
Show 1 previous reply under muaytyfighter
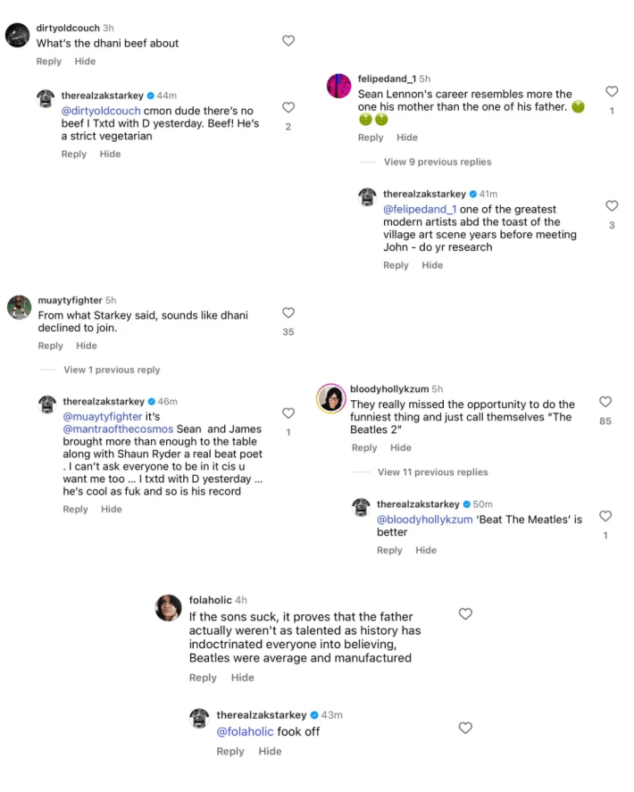pyautogui.click(x=112, y=370)
